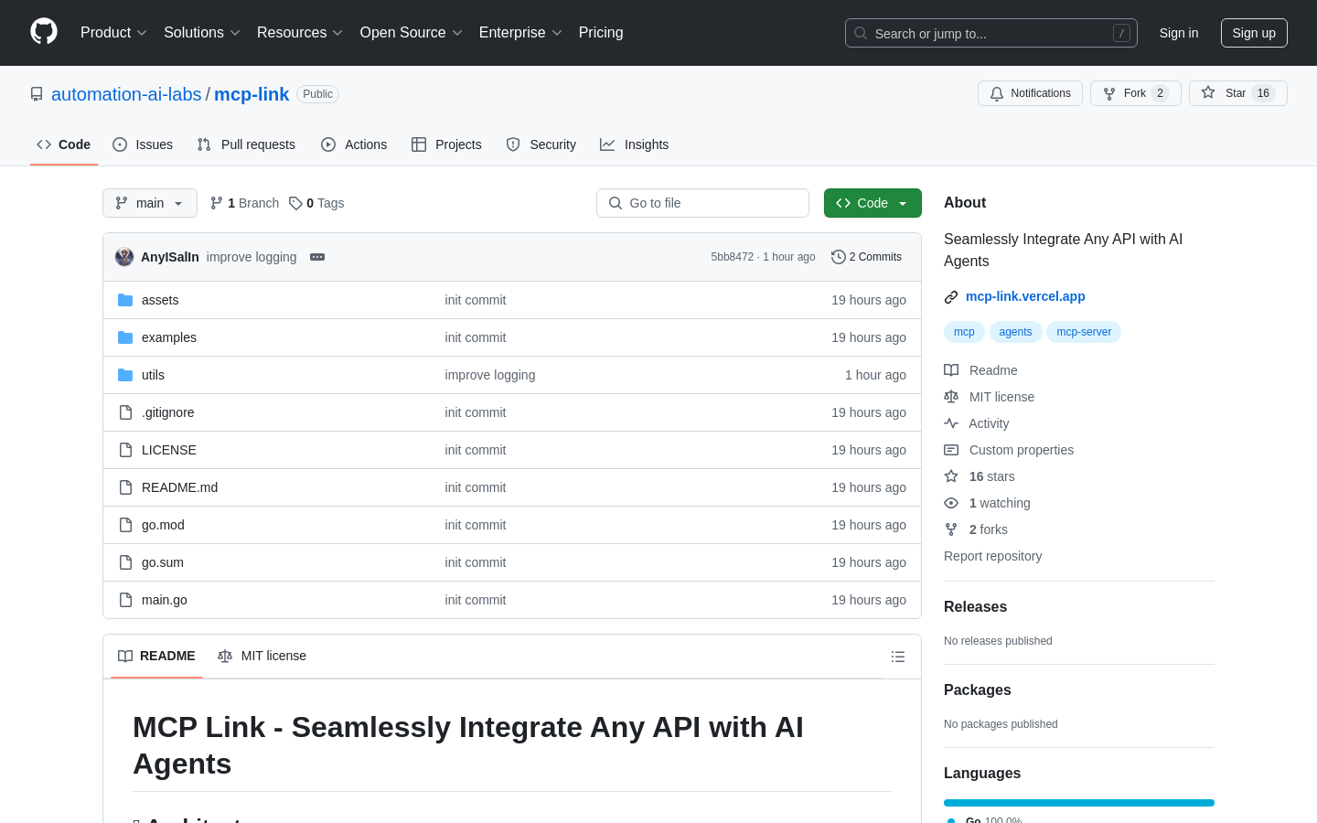Image resolution: width=1317 pixels, height=823 pixels.
Task: View the 2 Commits history
Action: pyautogui.click(x=866, y=257)
